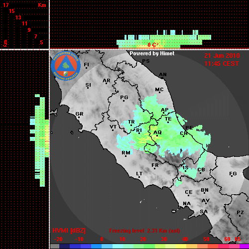Click the RI city label
Screen dimensions: 249x249
click(x=139, y=130)
